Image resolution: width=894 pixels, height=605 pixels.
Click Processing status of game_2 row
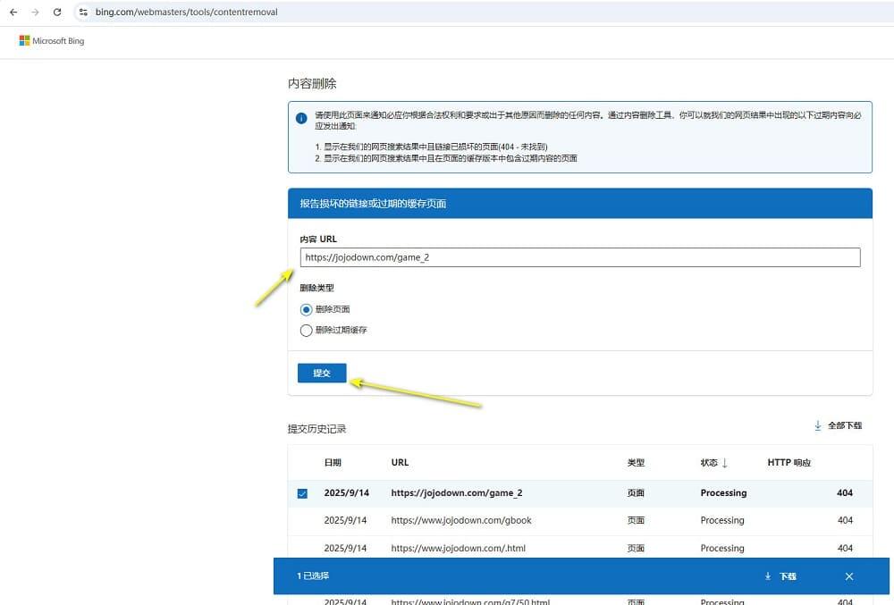tap(723, 492)
